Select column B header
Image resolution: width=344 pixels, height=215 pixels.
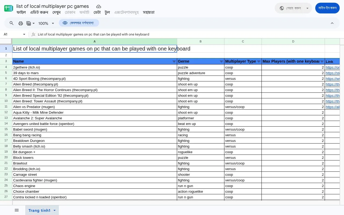tap(200, 42)
